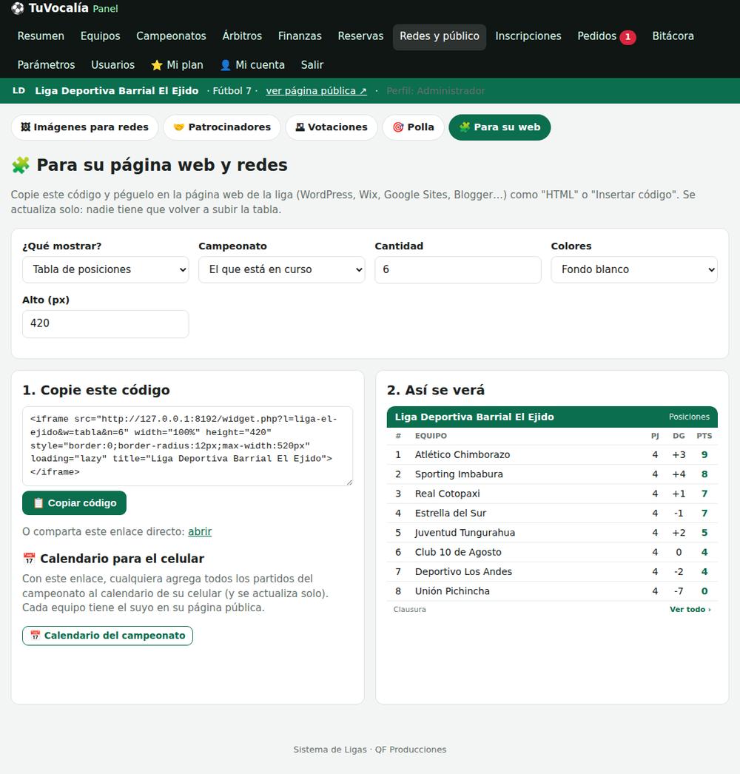Open the Árbitros section
740x774 pixels.
242,36
